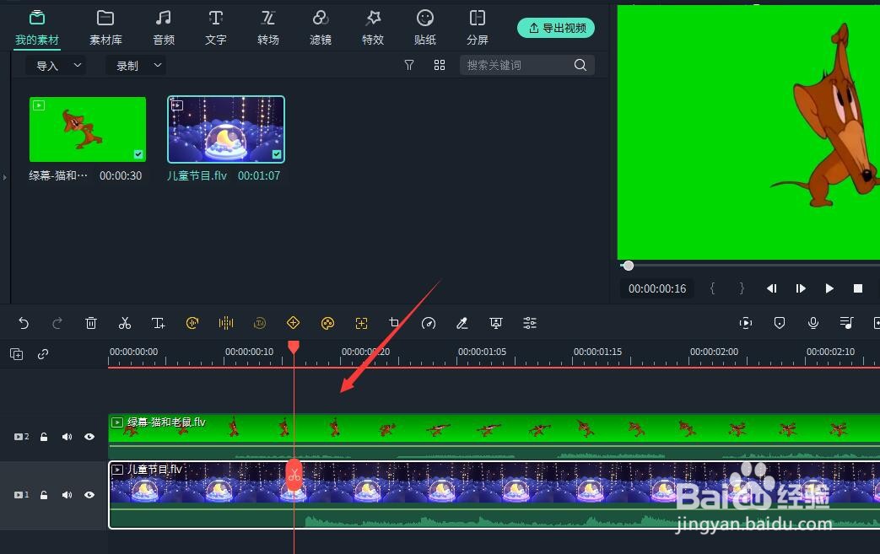Hide video track 2 with eye
The image size is (880, 554).
click(89, 437)
